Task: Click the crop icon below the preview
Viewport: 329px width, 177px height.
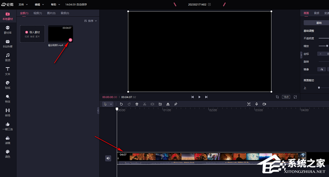Action: (277, 97)
